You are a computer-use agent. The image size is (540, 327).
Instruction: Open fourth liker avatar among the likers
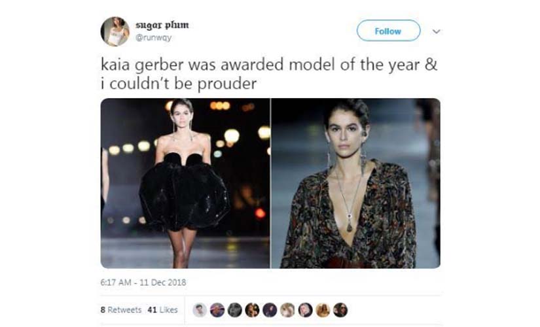[x=253, y=310]
